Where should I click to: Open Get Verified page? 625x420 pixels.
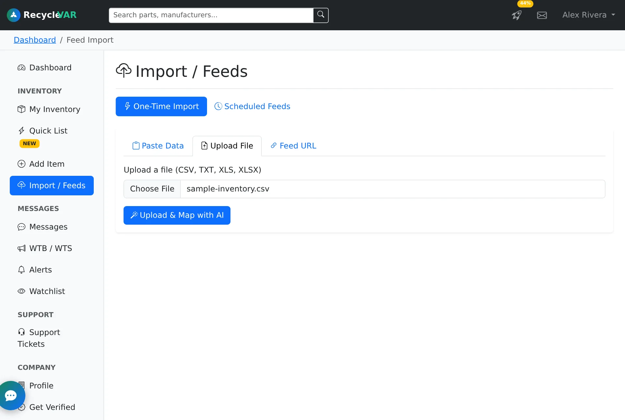52,407
